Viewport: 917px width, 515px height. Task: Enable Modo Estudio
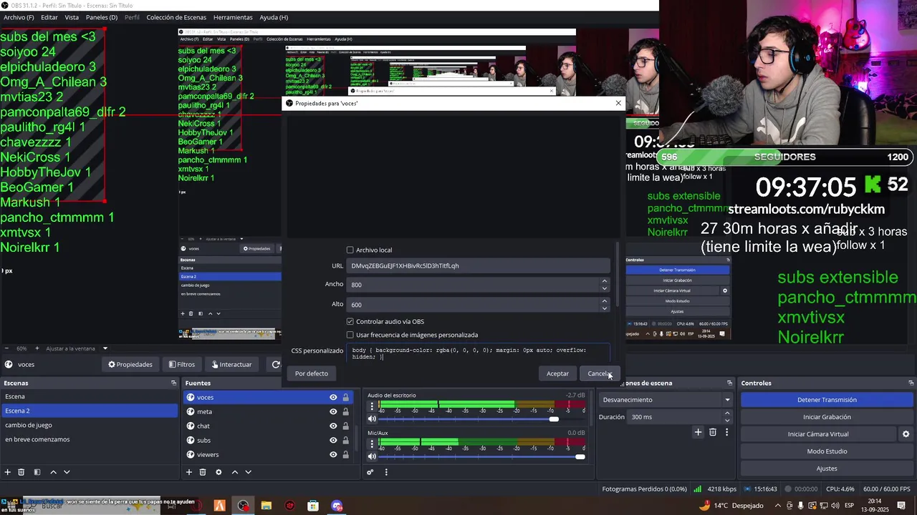[827, 451]
